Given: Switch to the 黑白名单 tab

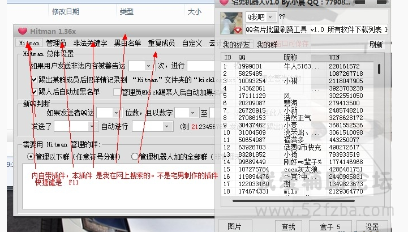Looking at the screenshot, I should point(127,43).
